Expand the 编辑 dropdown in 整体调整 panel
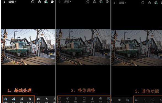The width and height of the screenshot is (162, 103). [x=67, y=2]
